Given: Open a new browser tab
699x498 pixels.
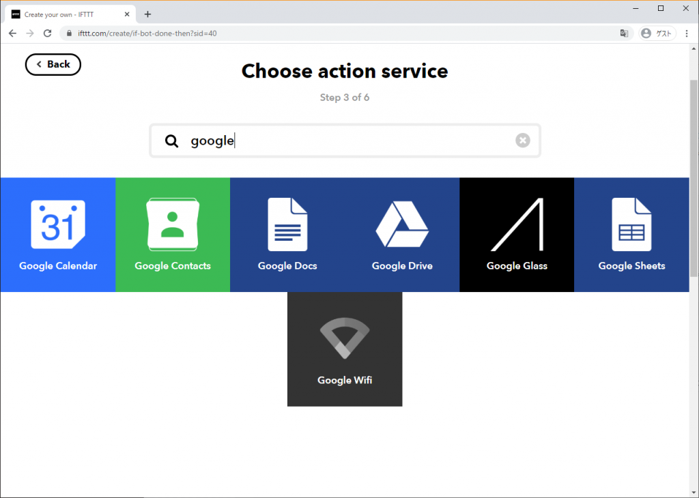Looking at the screenshot, I should 147,14.
